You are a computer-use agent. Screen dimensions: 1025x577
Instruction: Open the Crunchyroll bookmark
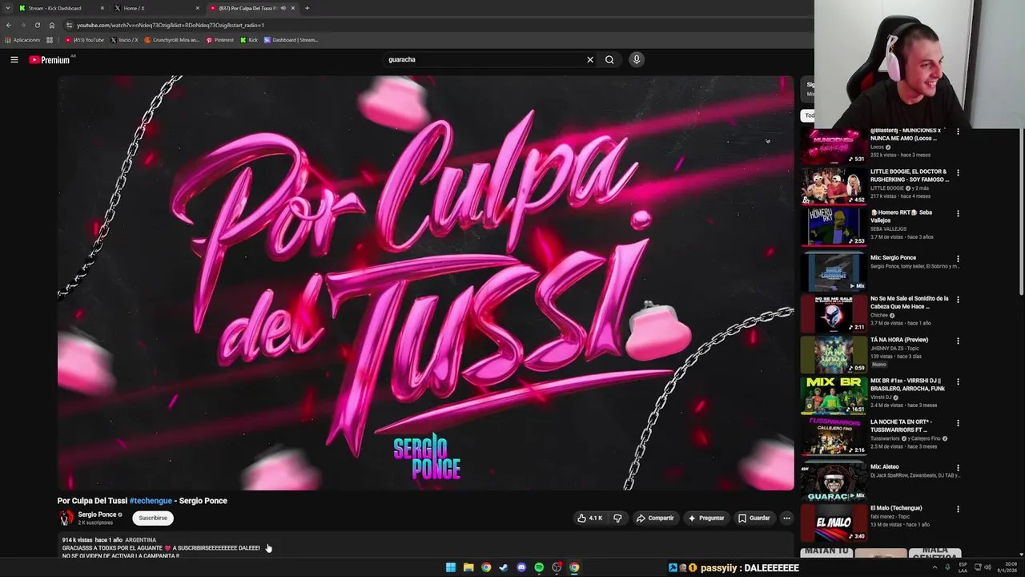(172, 40)
